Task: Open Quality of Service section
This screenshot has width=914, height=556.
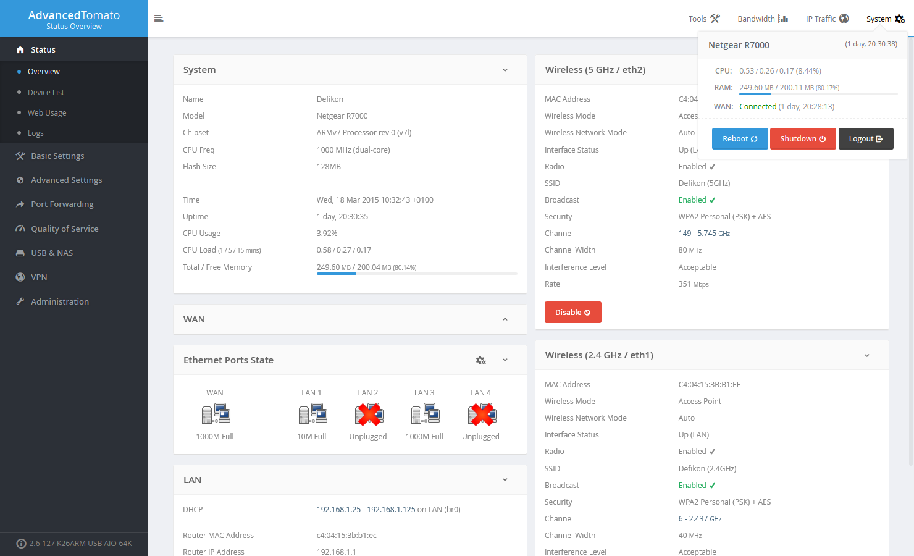Action: 74,229
